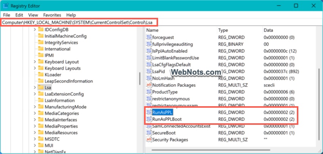Click the Registry Editor app icon in title bar
Viewport: 323px width, 154px height.
6,6
